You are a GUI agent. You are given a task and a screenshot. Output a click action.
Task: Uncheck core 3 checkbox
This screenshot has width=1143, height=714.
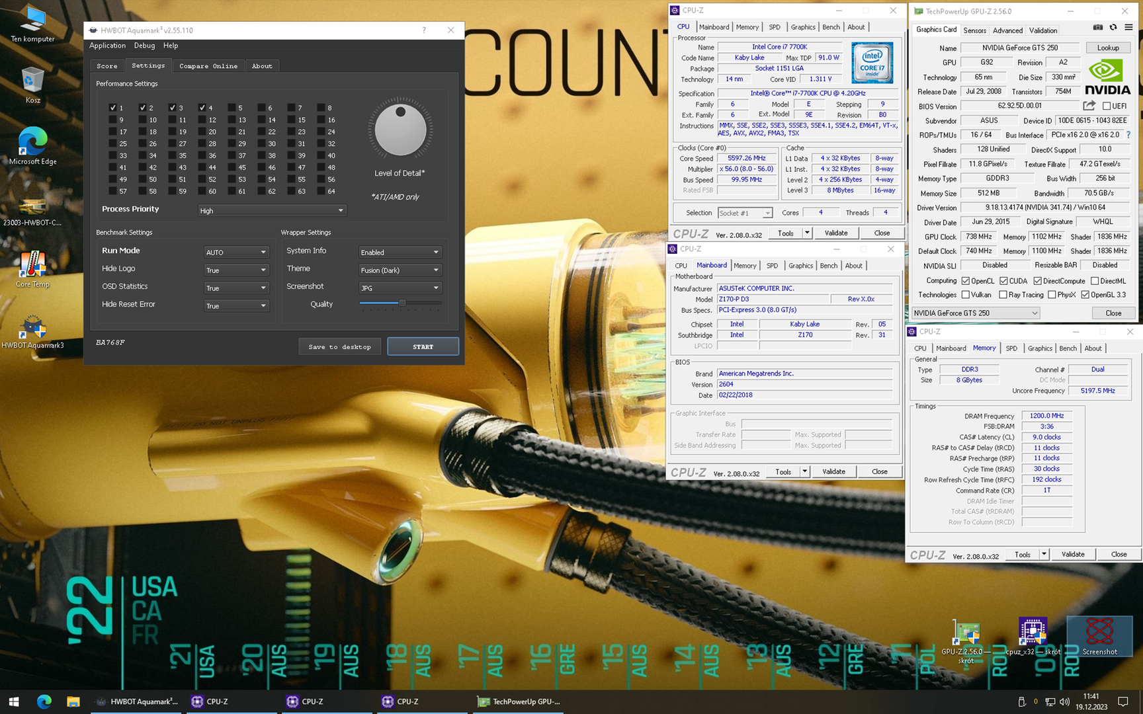tap(173, 108)
